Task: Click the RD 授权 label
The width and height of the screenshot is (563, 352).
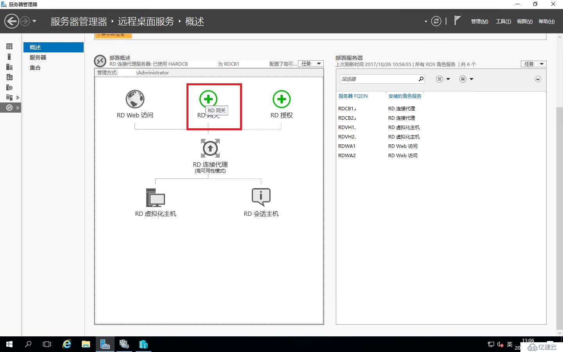Action: (281, 115)
